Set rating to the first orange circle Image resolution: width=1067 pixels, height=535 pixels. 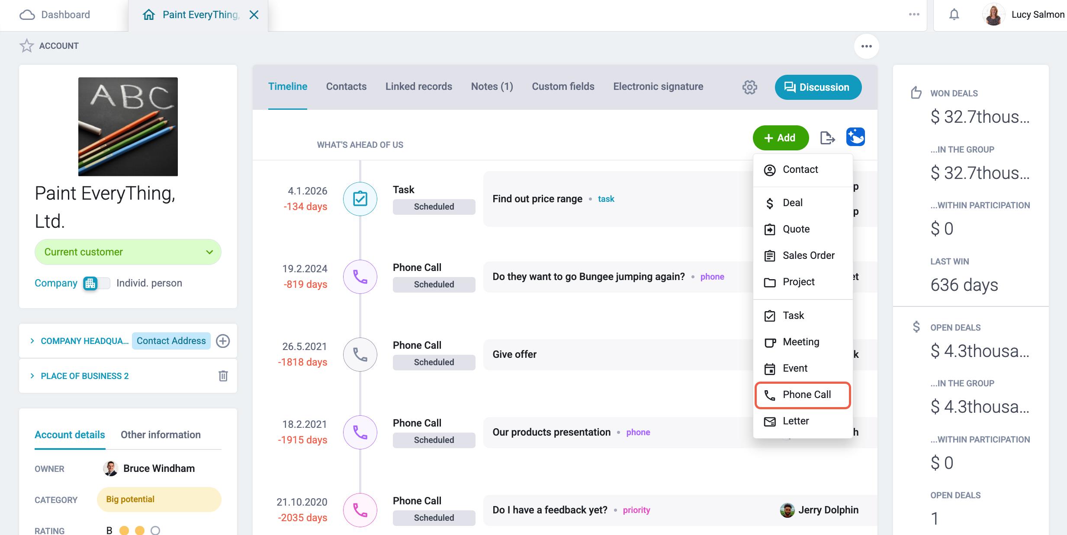point(124,530)
